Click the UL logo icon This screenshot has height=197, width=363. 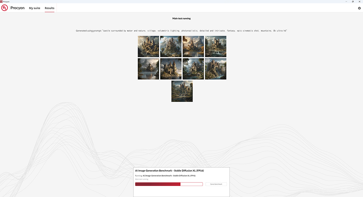[x=4, y=8]
